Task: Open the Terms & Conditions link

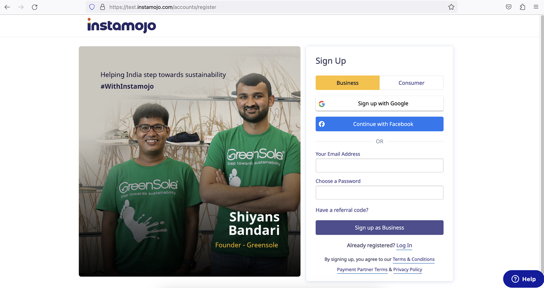Action: 413,259
